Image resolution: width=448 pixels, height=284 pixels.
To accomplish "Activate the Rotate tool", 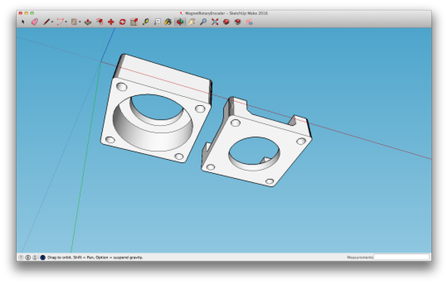I will click(122, 22).
